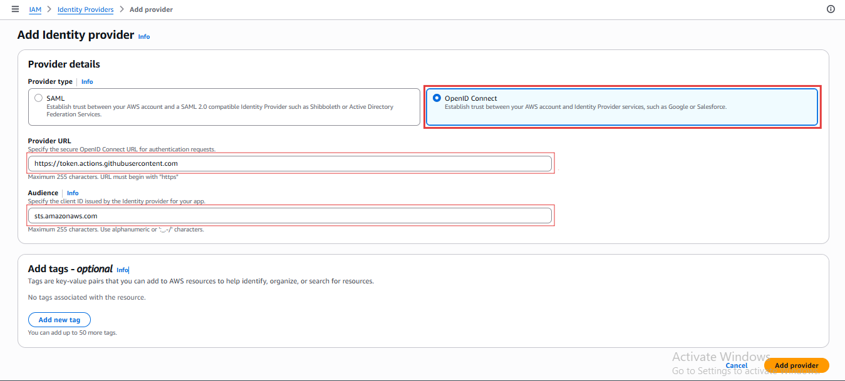Click Info beside the Add Identity provider title
Image resolution: width=845 pixels, height=381 pixels.
143,36
